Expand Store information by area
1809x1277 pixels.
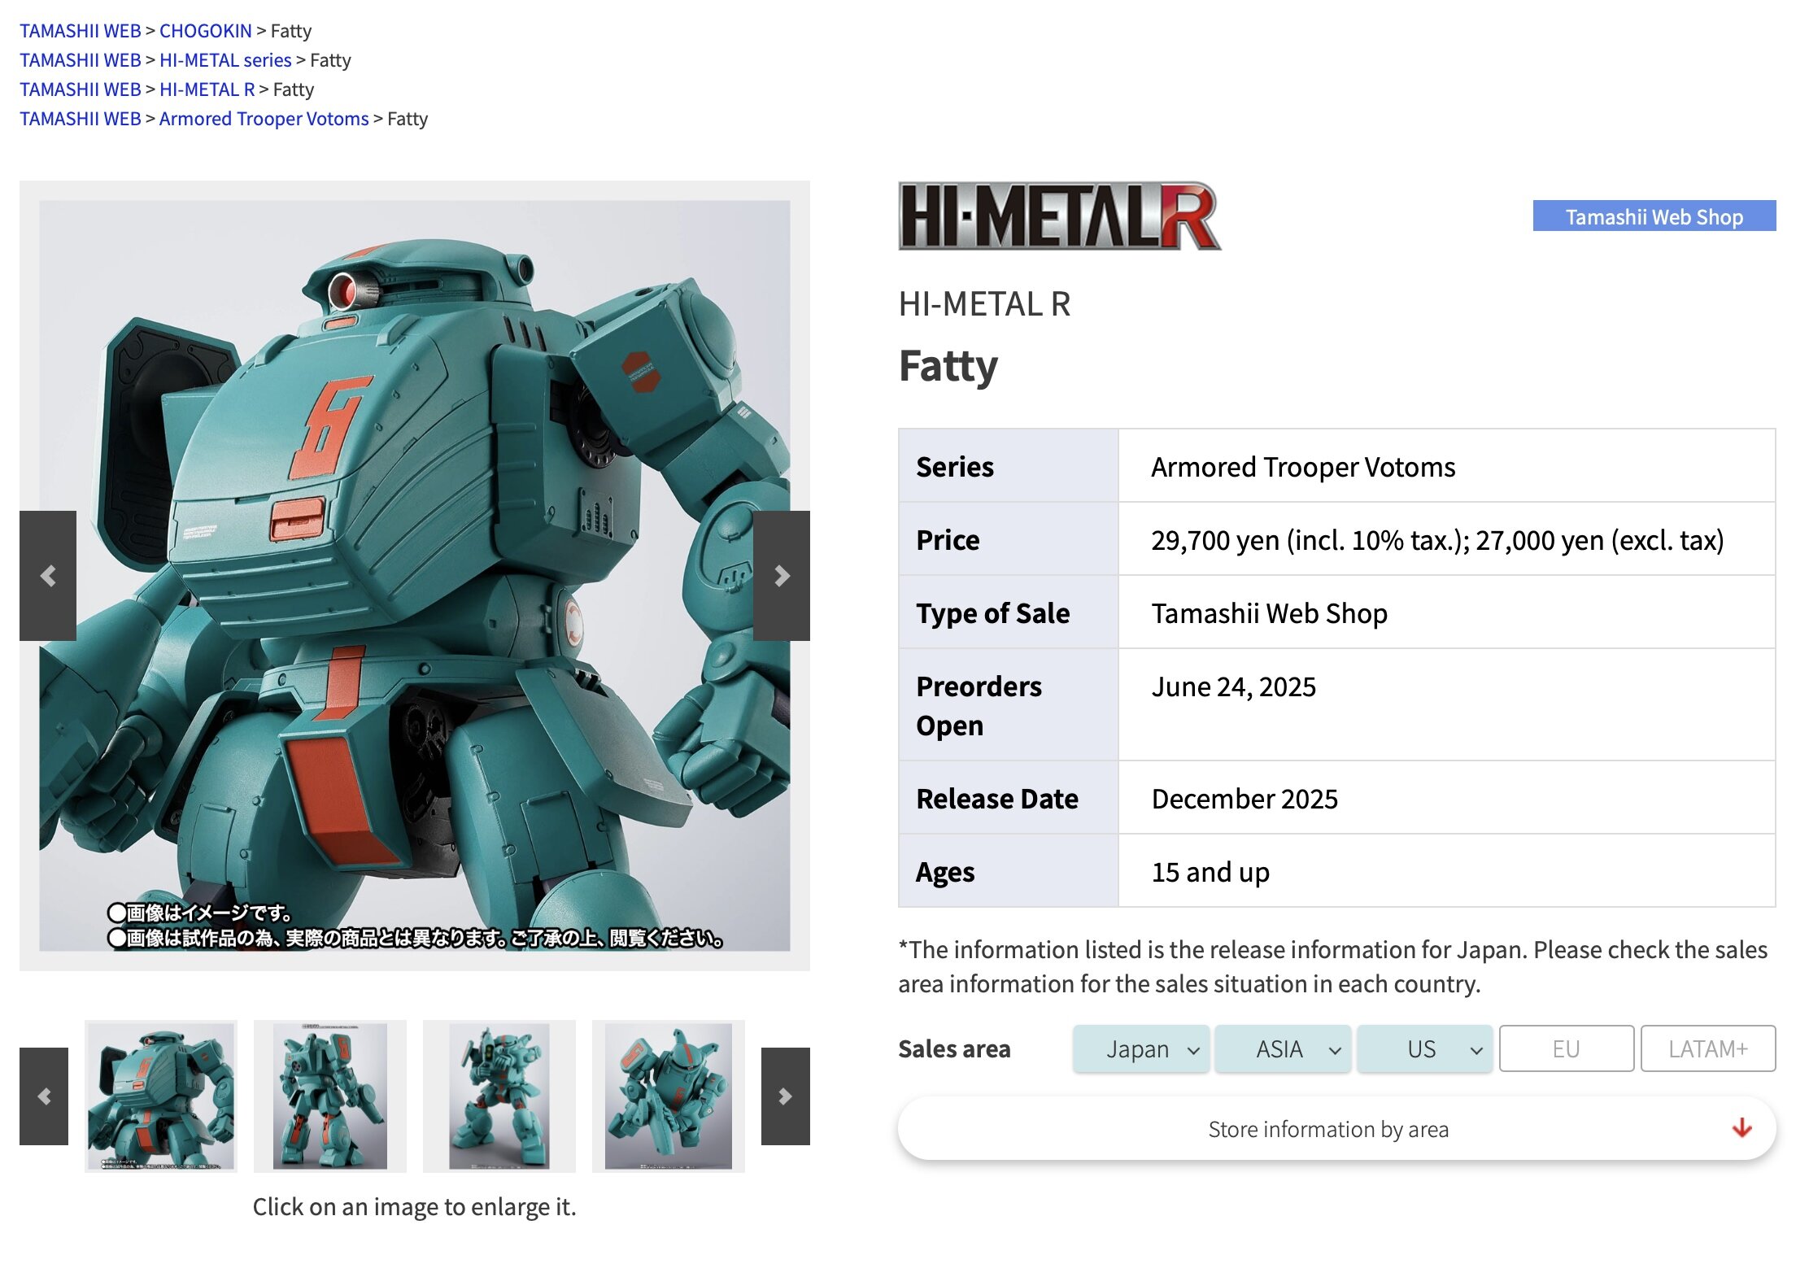point(1336,1128)
